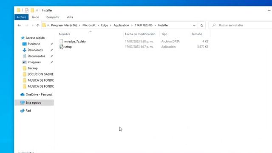
Task: Click the pin icon next to Downloads
Action: pyautogui.click(x=52, y=50)
